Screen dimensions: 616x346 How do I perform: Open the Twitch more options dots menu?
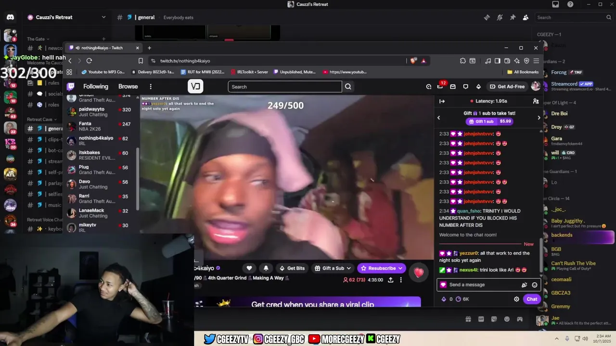click(x=151, y=86)
